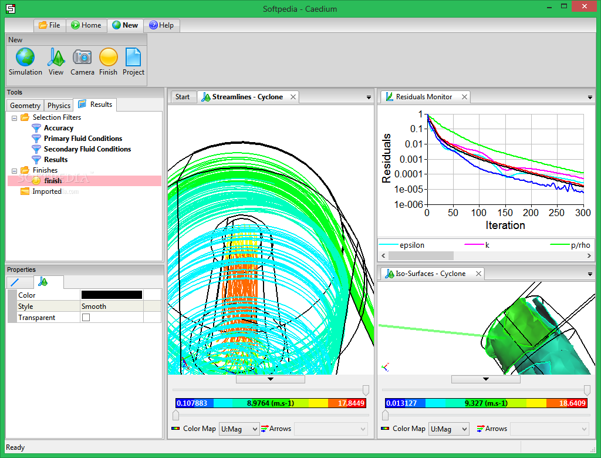This screenshot has width=601, height=458.
Task: Add a new Finish from the ribbon
Action: [108, 62]
